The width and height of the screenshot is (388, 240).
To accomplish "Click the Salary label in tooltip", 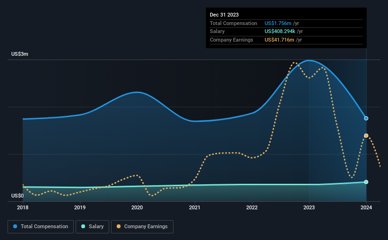I will [x=217, y=32].
